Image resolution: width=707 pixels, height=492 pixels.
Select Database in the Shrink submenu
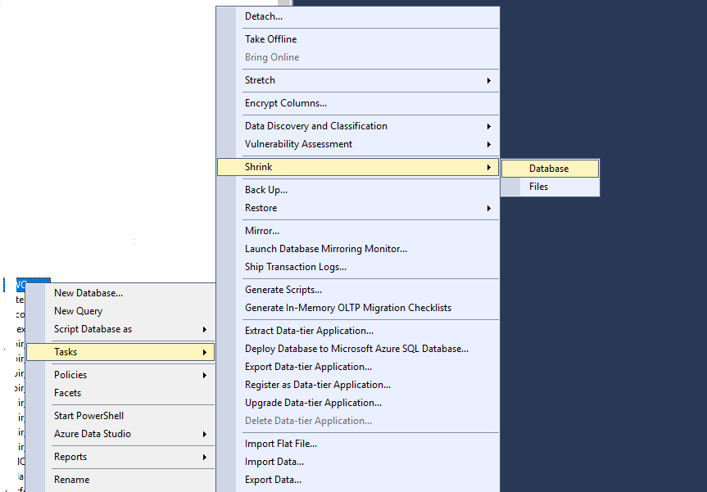point(548,169)
